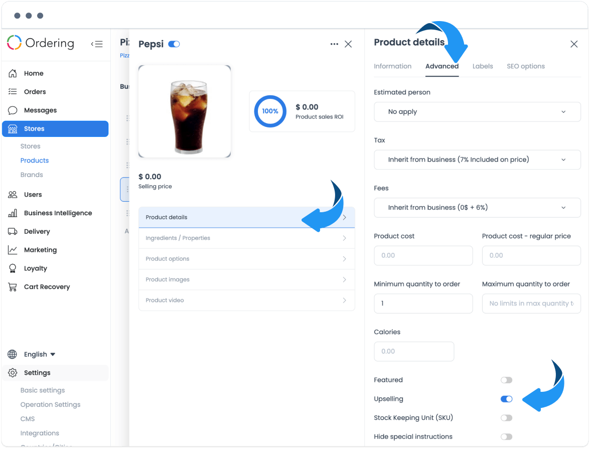Click the Messages speech bubble icon
590x449 pixels.
pos(13,110)
